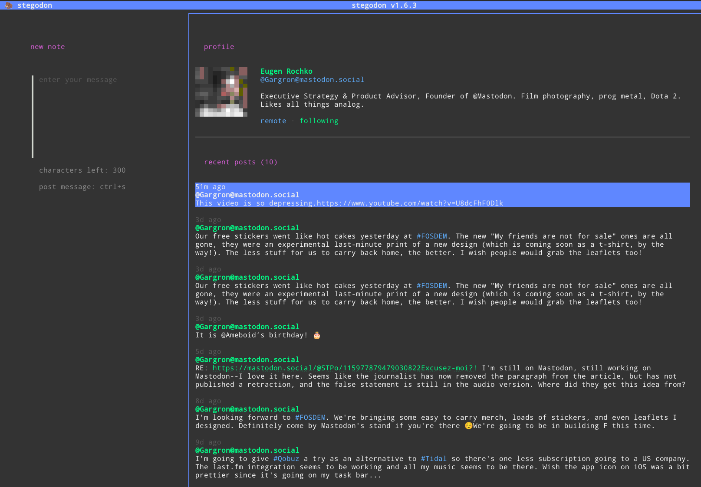Open the new note panel heading
The height and width of the screenshot is (487, 701).
47,47
